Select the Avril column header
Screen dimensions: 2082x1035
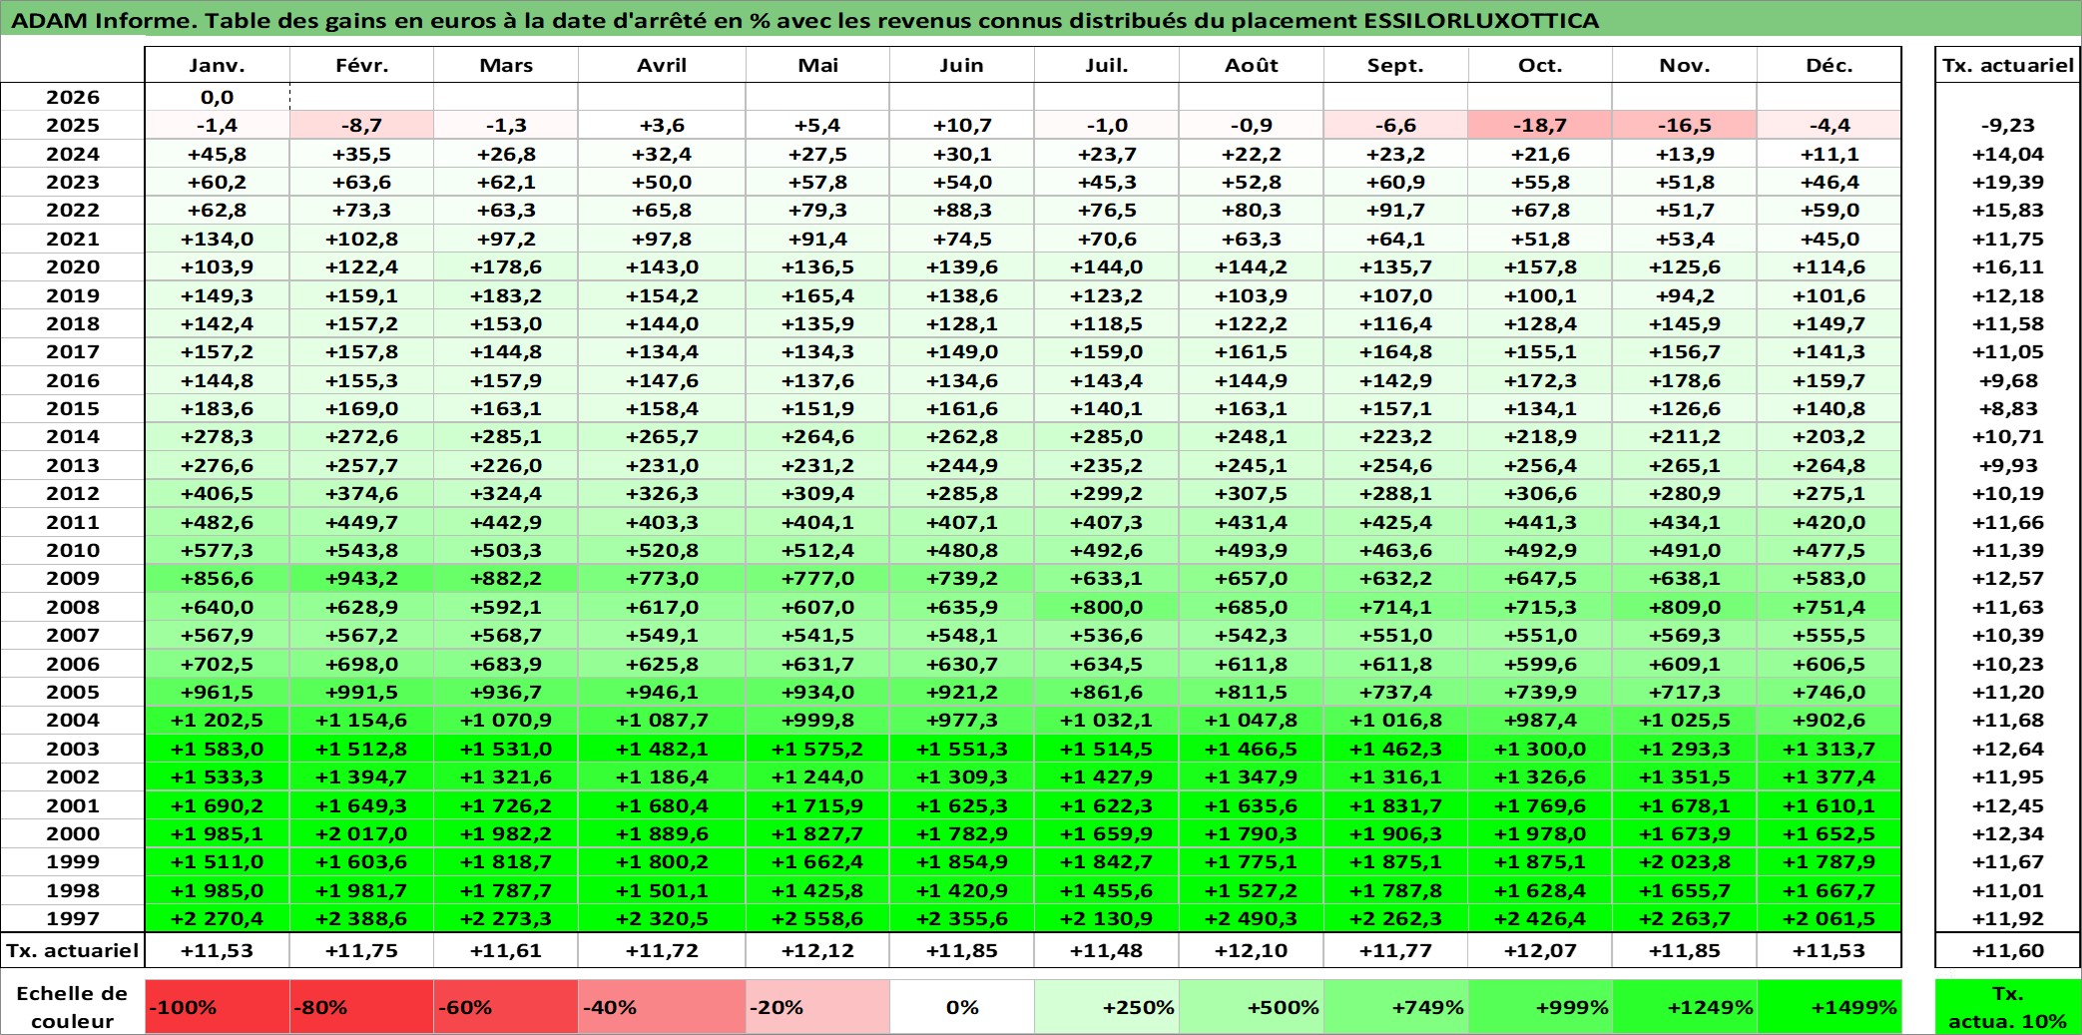662,65
